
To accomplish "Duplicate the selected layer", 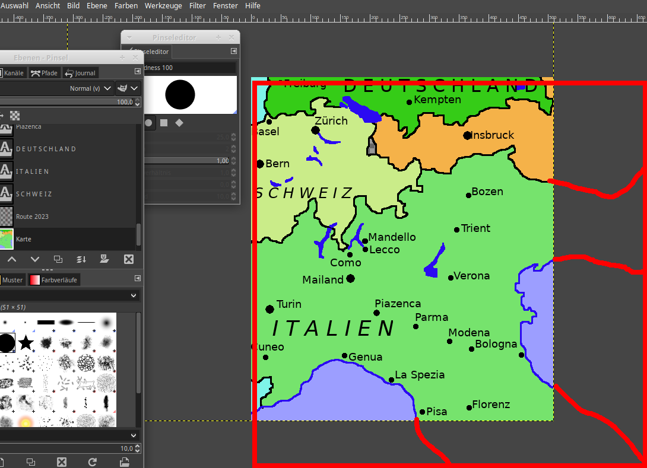I will tap(58, 259).
